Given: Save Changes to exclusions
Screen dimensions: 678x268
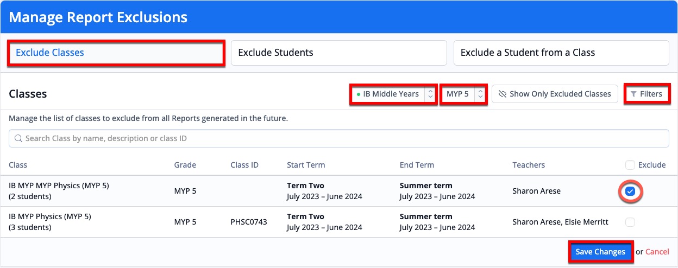Looking at the screenshot, I should tap(600, 252).
